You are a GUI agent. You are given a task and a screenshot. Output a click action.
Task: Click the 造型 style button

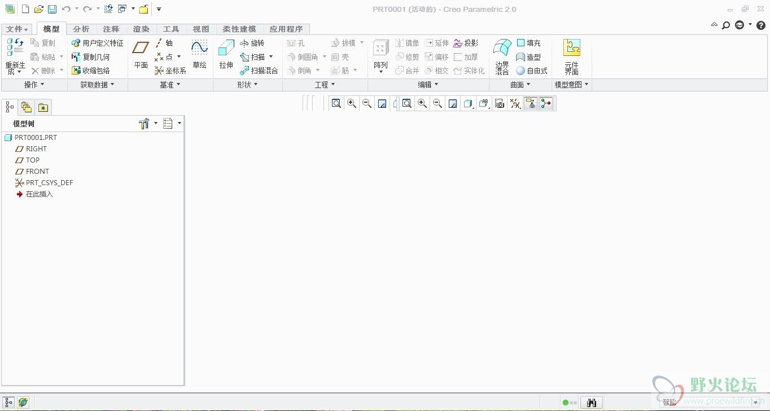[528, 57]
